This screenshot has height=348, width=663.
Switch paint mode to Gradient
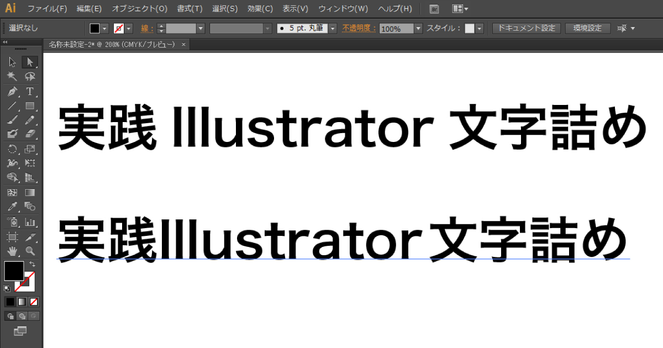[x=22, y=302]
